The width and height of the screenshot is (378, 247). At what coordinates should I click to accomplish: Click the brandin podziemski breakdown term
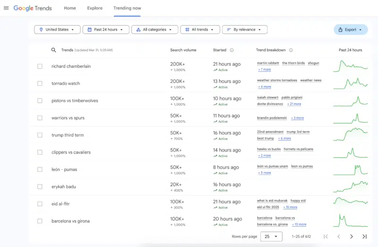[272, 118]
